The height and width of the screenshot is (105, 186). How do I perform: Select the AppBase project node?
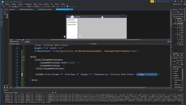point(180,18)
